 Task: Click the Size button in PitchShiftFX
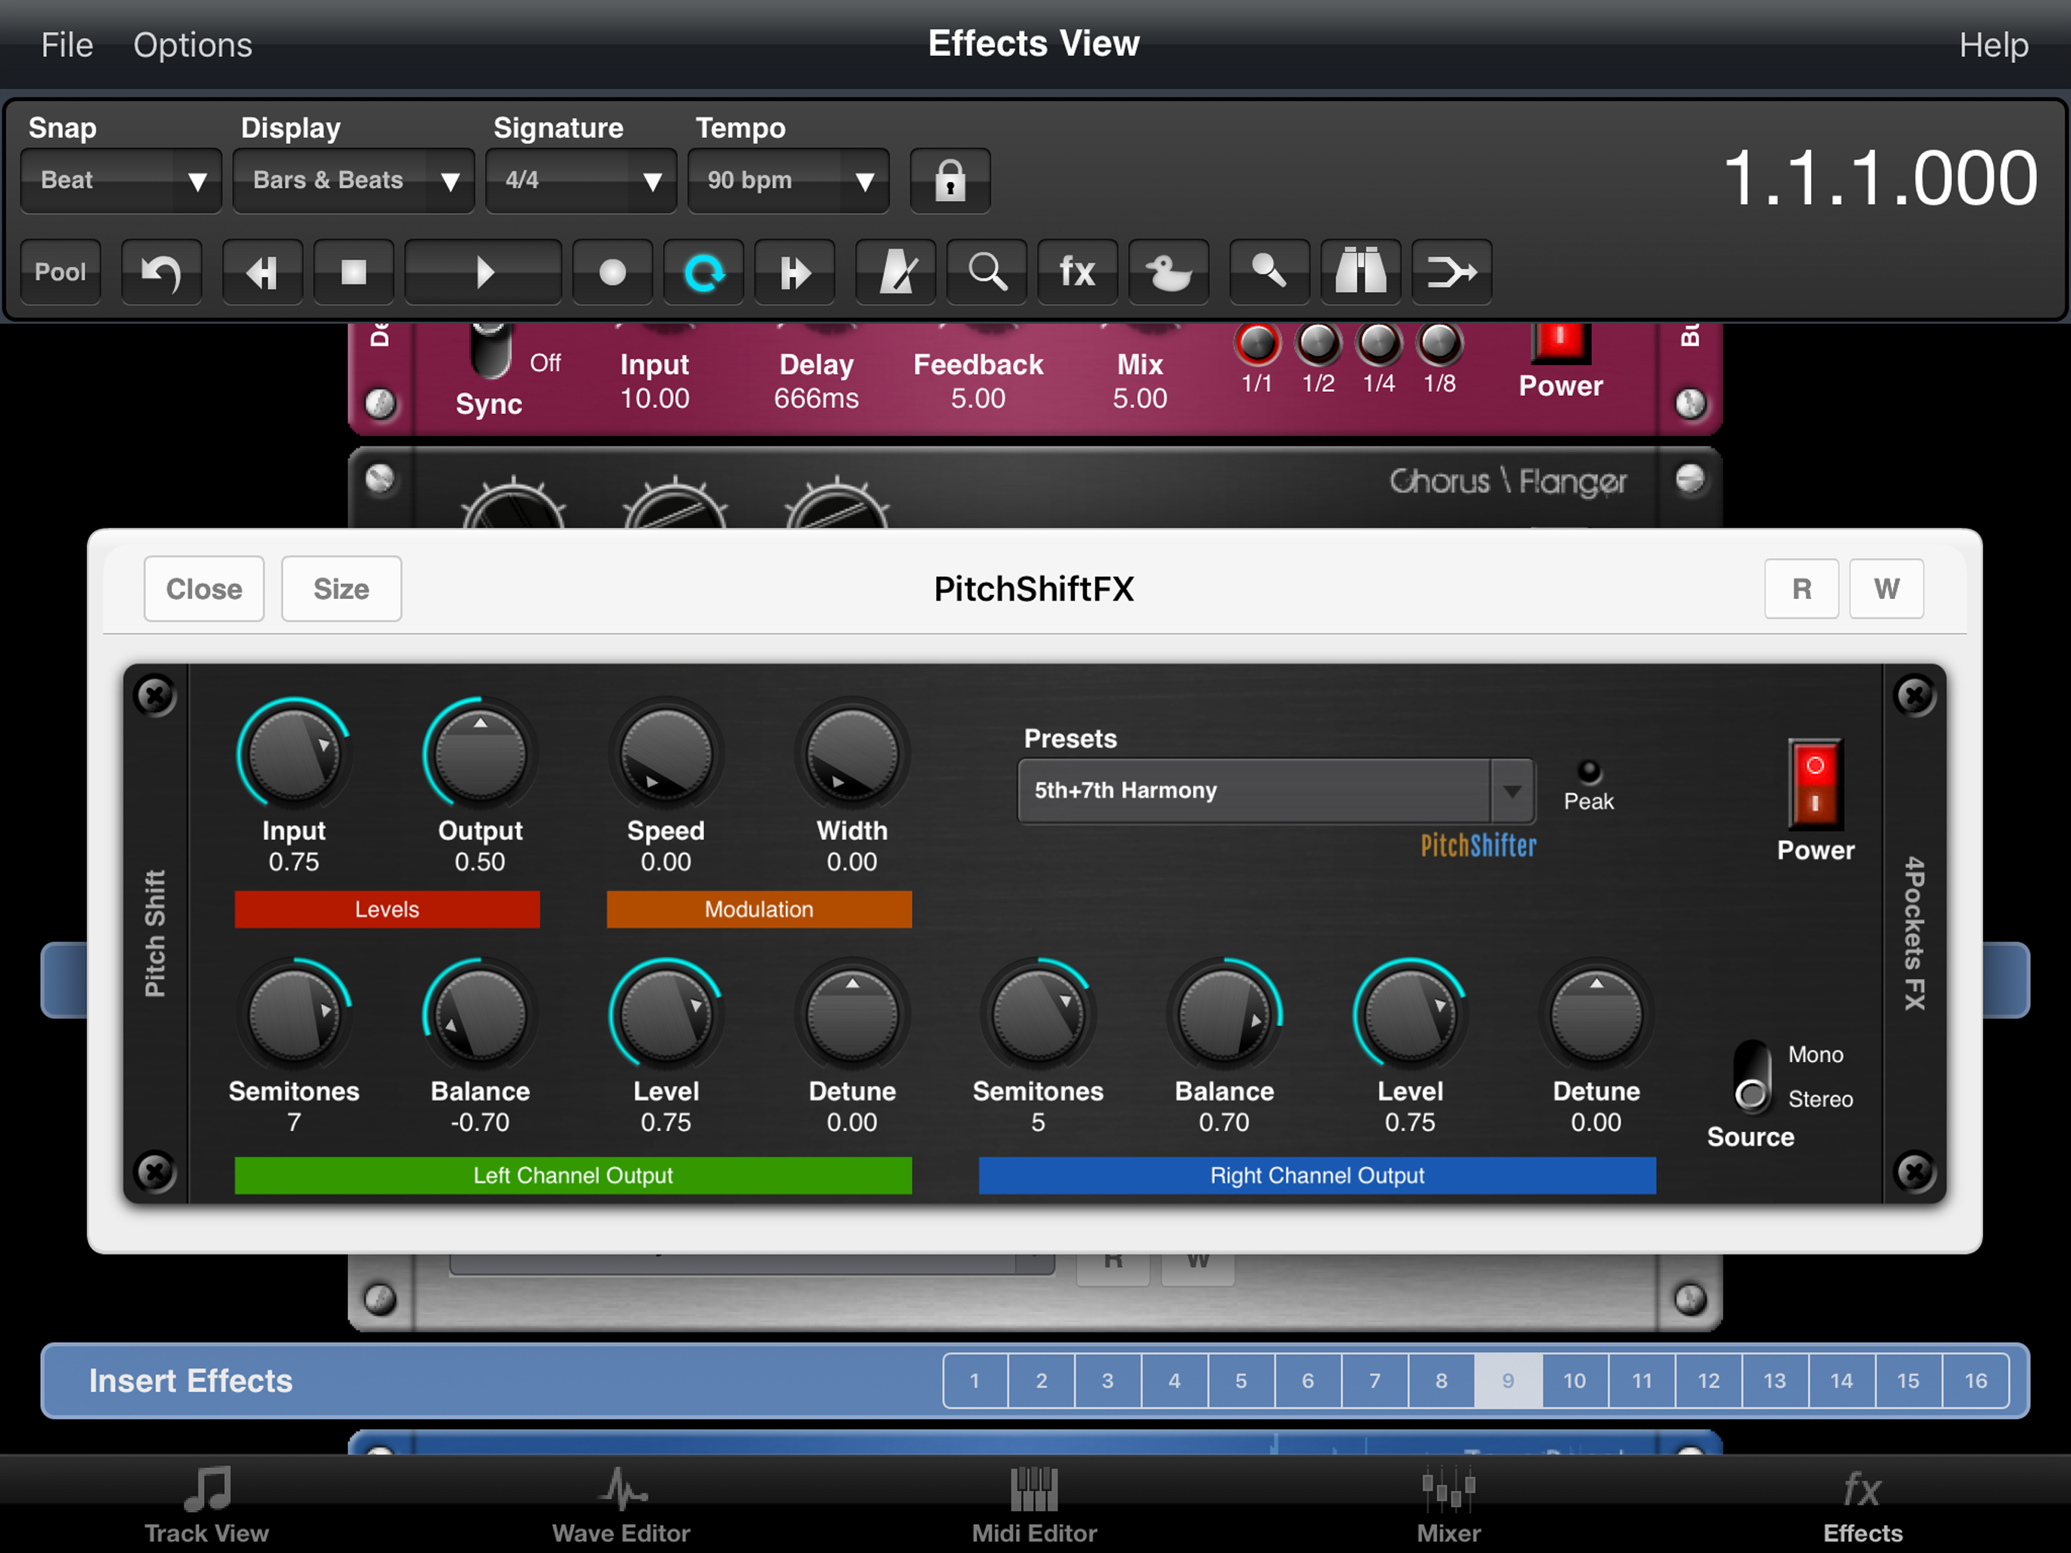[x=341, y=588]
